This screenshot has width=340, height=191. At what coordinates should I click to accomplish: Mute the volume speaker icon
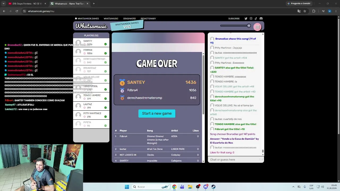tap(249, 26)
